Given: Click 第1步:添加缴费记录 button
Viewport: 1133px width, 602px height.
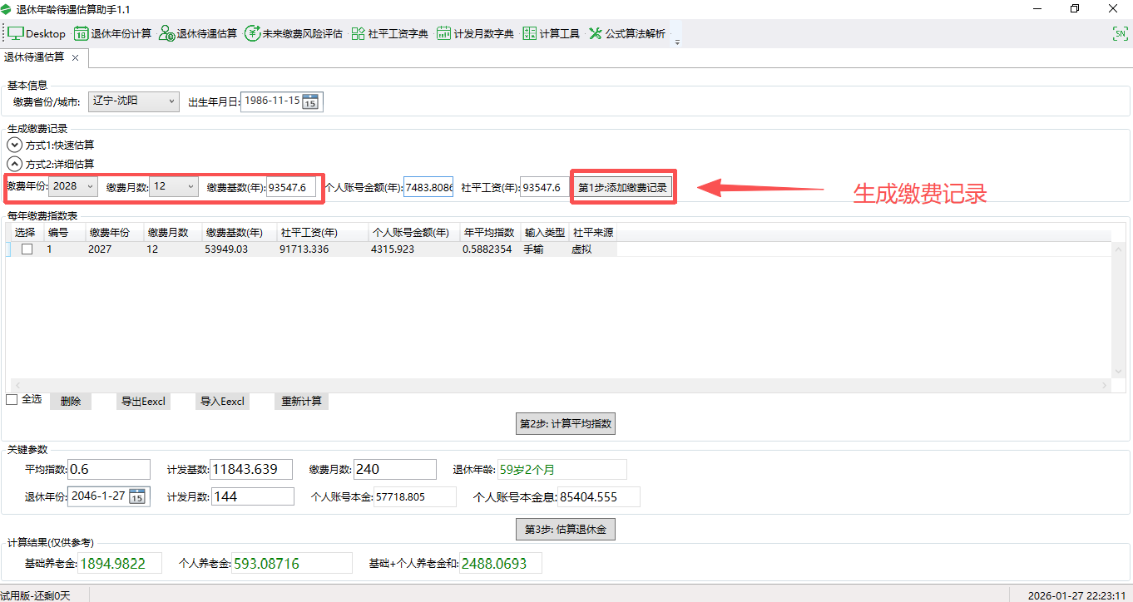Looking at the screenshot, I should pos(622,188).
